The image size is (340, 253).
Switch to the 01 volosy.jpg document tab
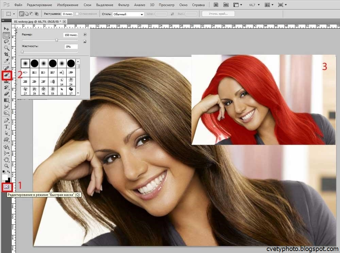(x=37, y=21)
